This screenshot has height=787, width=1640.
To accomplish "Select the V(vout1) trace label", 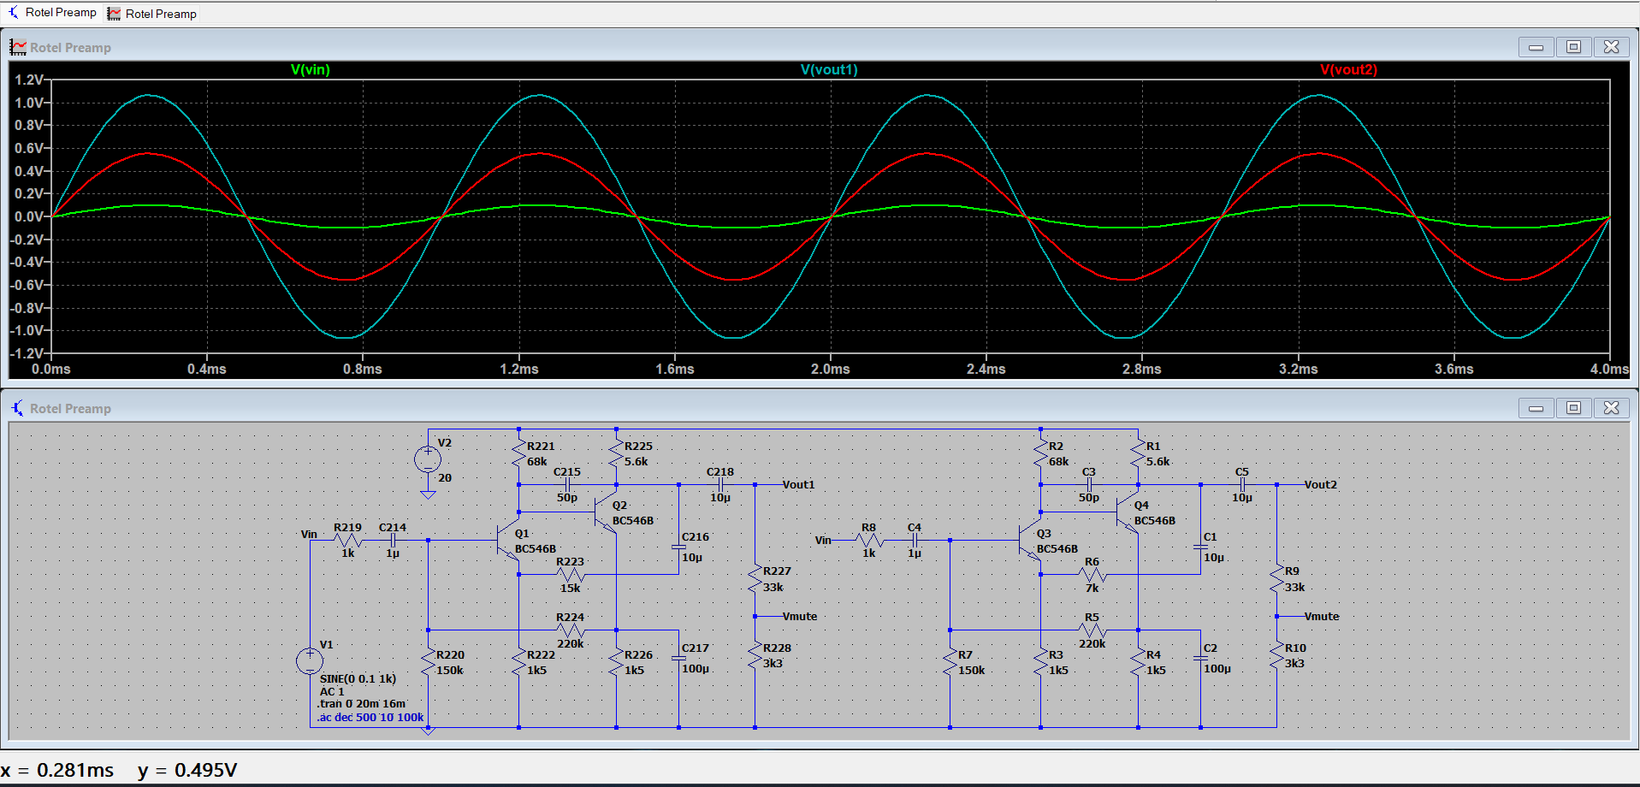I will pyautogui.click(x=829, y=69).
